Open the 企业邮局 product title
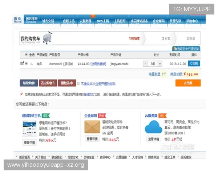Viewport: 218px width, 174px height. 90,116
